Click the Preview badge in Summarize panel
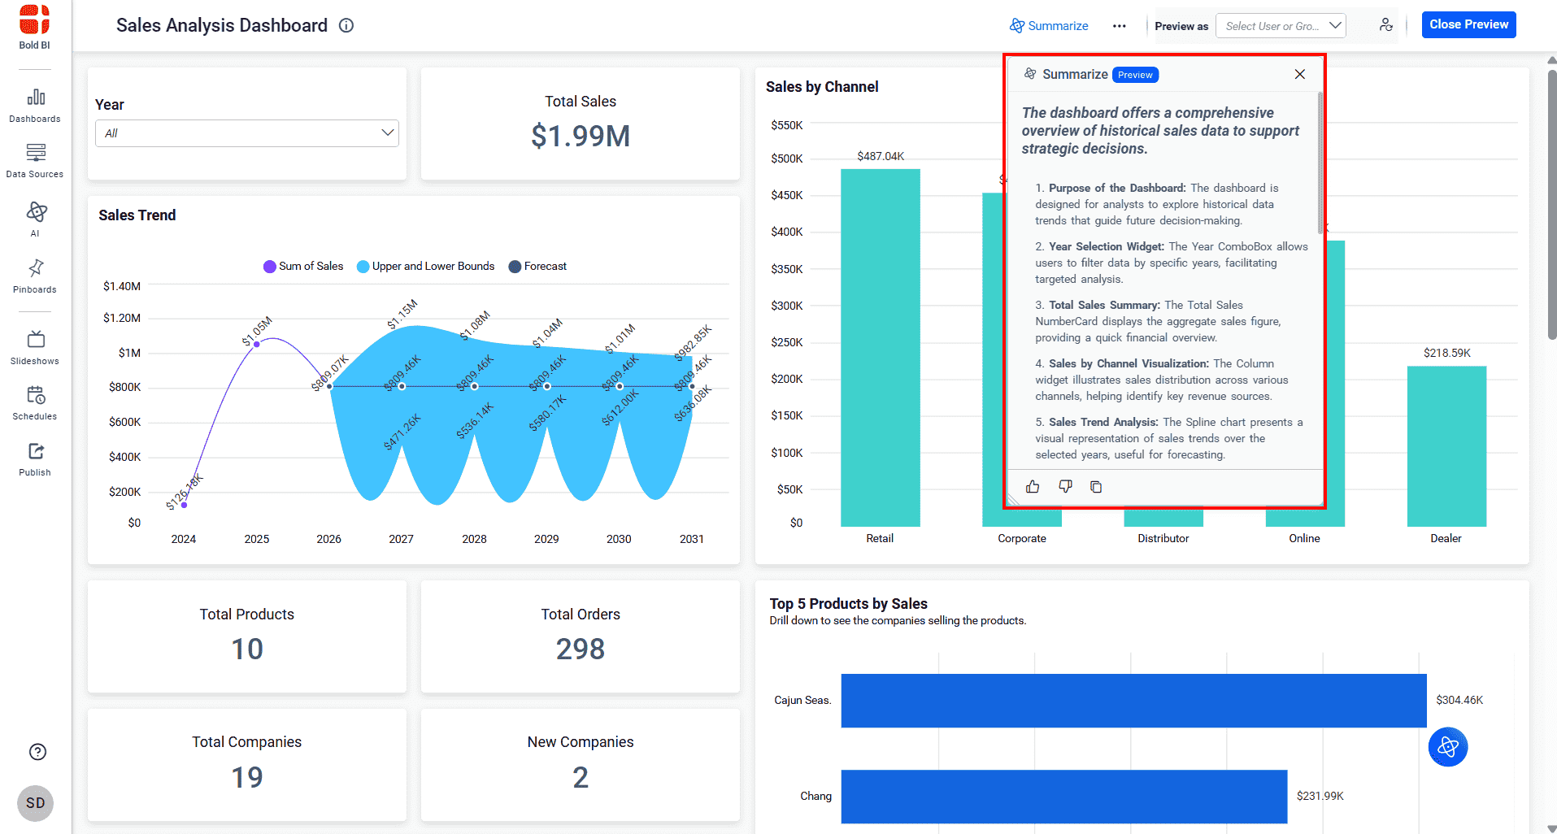The width and height of the screenshot is (1557, 834). pos(1135,75)
